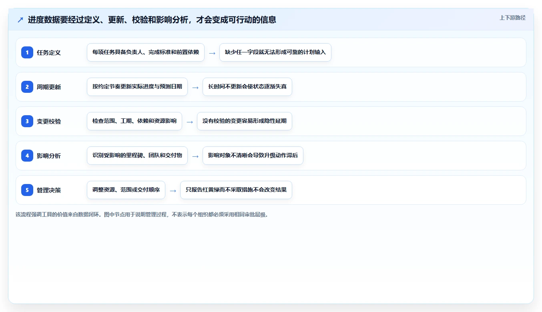This screenshot has height=312, width=542.
Task: Open the 每项任务具备负责人 box
Action: (x=146, y=52)
